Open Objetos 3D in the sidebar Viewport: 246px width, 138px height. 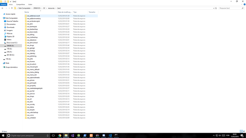10,36
